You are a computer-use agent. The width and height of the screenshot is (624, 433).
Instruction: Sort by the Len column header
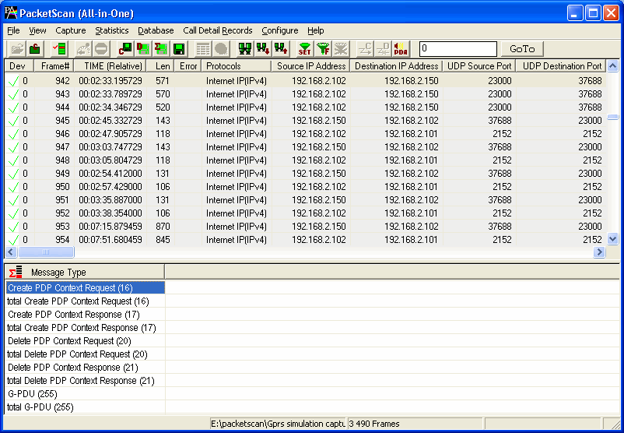pos(160,66)
